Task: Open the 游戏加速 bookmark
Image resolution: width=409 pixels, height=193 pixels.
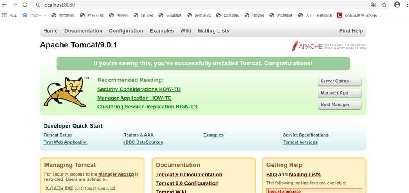Action: click(281, 15)
